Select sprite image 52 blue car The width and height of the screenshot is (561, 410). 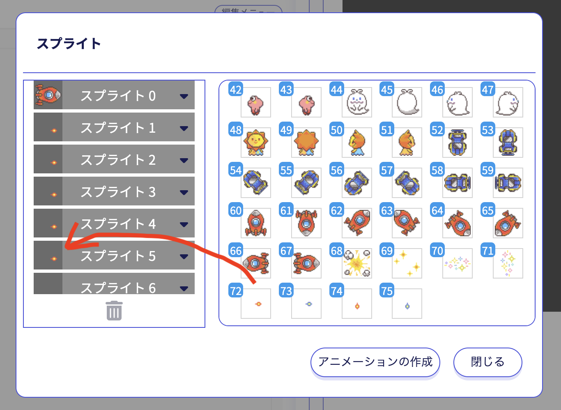tap(458, 143)
